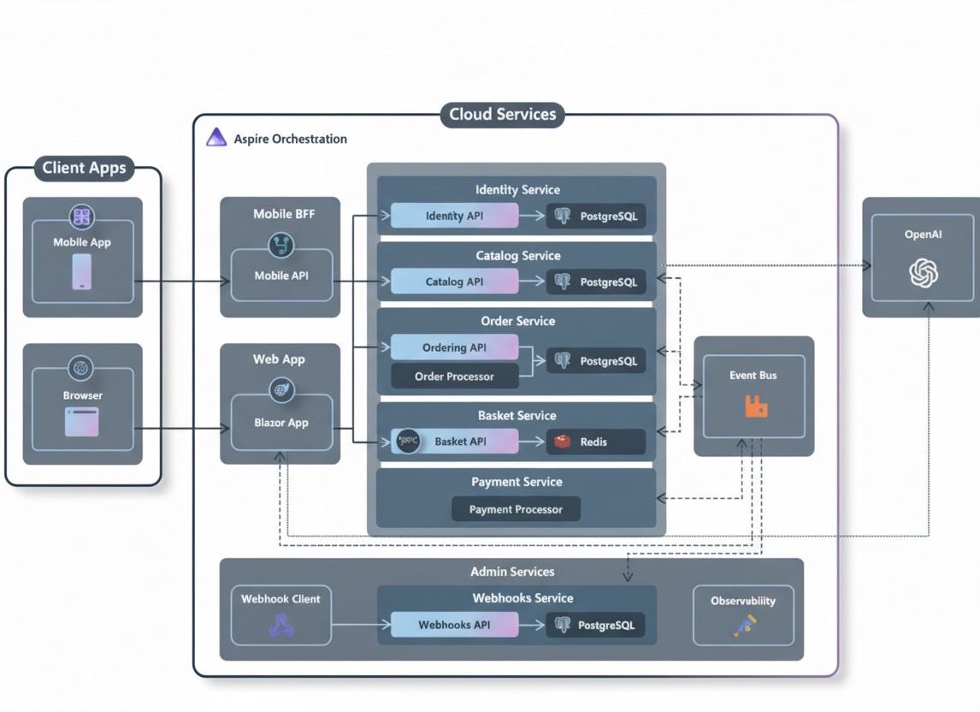Select the Payment Processor box
Viewport: 980px width, 712px height.
coord(516,509)
